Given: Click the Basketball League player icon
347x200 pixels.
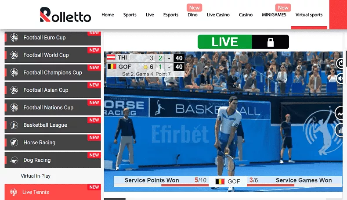Looking at the screenshot, I should (x=14, y=125).
